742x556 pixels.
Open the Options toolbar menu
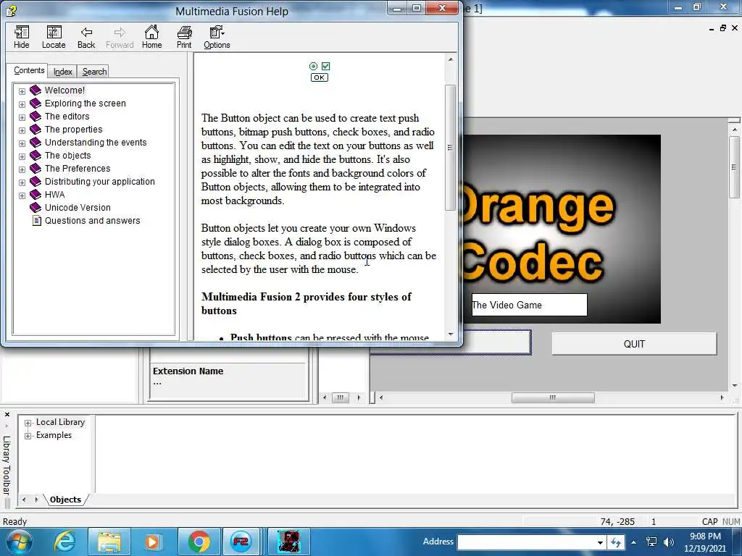tap(217, 37)
